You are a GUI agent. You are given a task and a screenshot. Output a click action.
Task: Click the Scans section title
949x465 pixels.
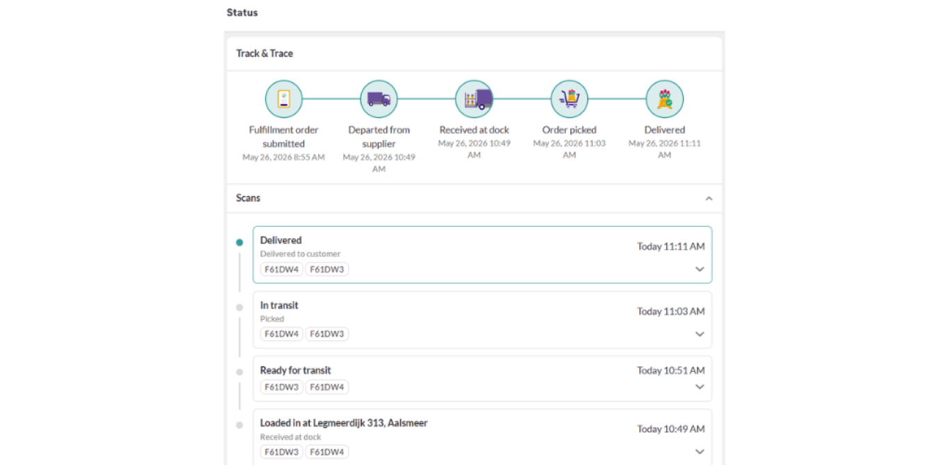coord(248,198)
